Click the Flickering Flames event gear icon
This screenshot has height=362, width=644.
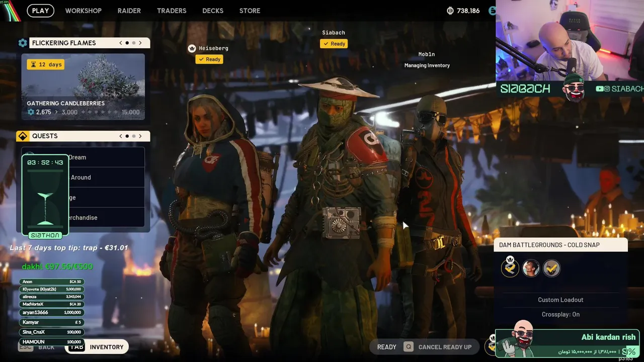(23, 43)
